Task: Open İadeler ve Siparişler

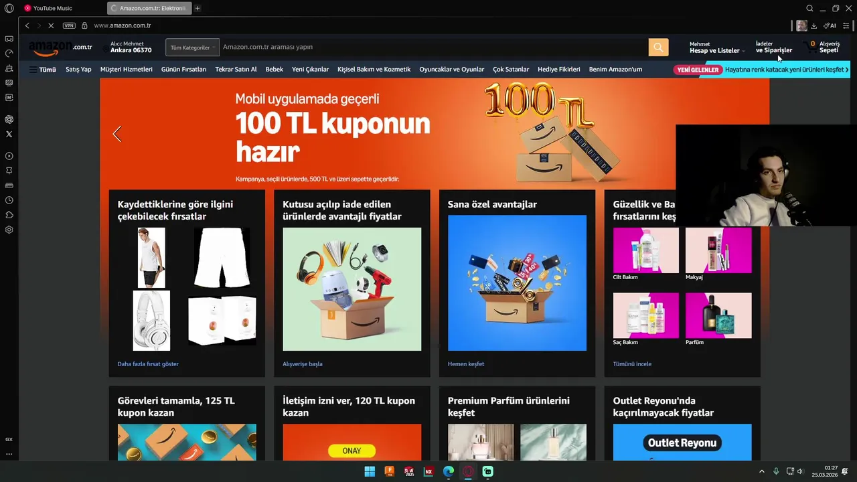Action: (x=773, y=47)
